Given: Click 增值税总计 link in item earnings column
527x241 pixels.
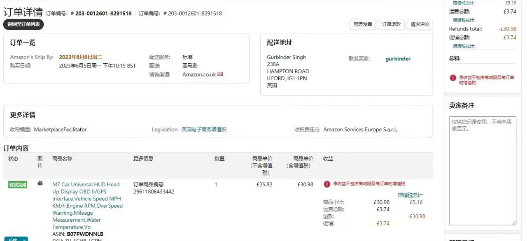Looking at the screenshot, I should tap(410, 195).
